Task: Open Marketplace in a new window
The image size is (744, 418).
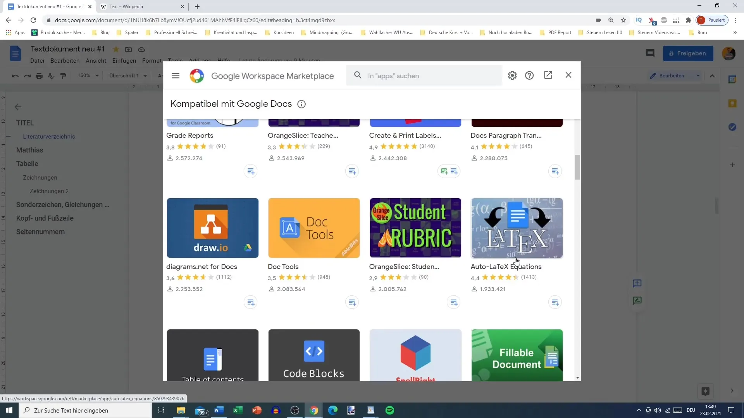Action: [x=548, y=75]
